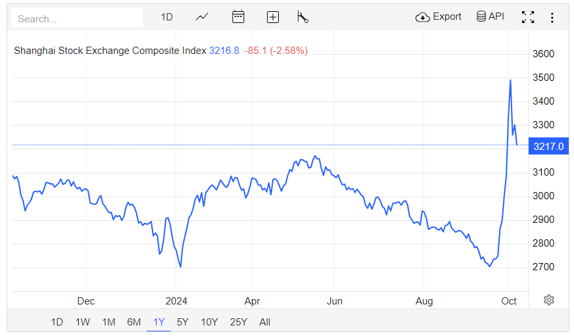Image resolution: width=574 pixels, height=336 pixels.
Task: Open the calendar date range picker
Action: pos(238,17)
